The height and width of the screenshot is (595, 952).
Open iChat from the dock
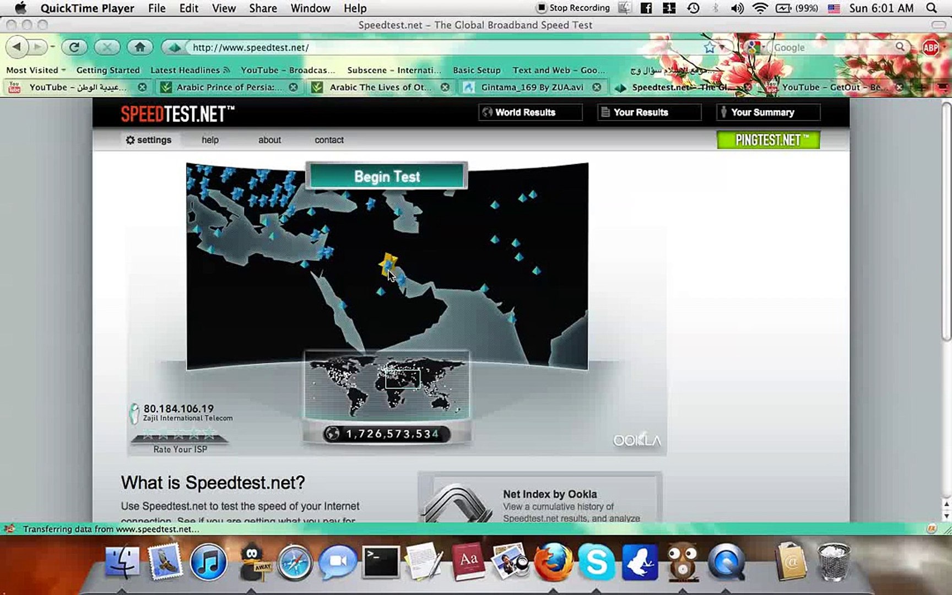[x=337, y=562]
